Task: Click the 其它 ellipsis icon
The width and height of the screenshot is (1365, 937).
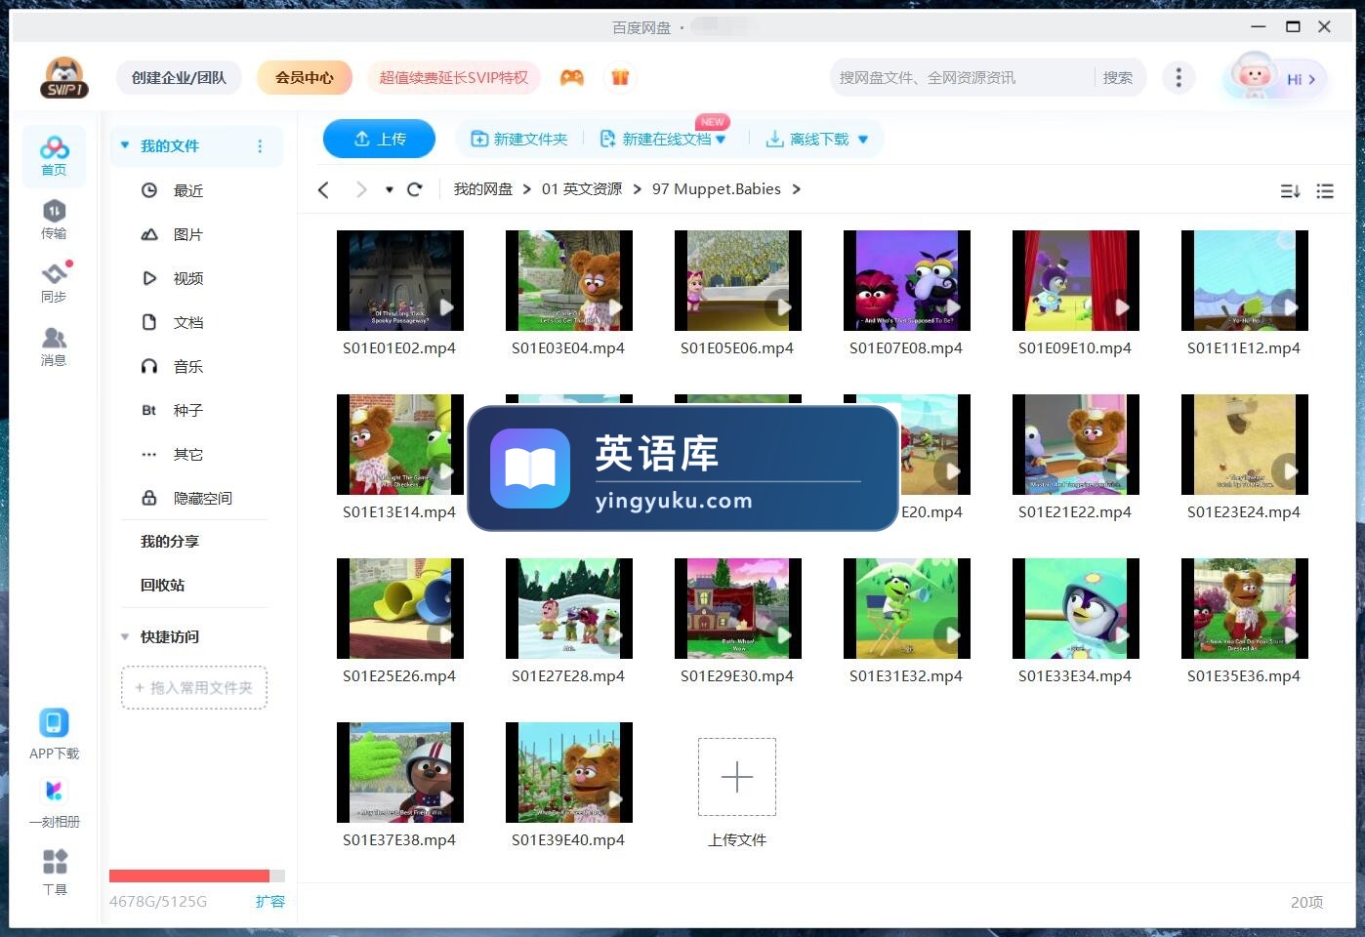Action: 149,454
